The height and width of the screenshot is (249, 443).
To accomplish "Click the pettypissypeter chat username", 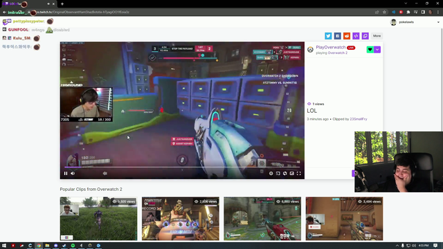I will 28,21.
